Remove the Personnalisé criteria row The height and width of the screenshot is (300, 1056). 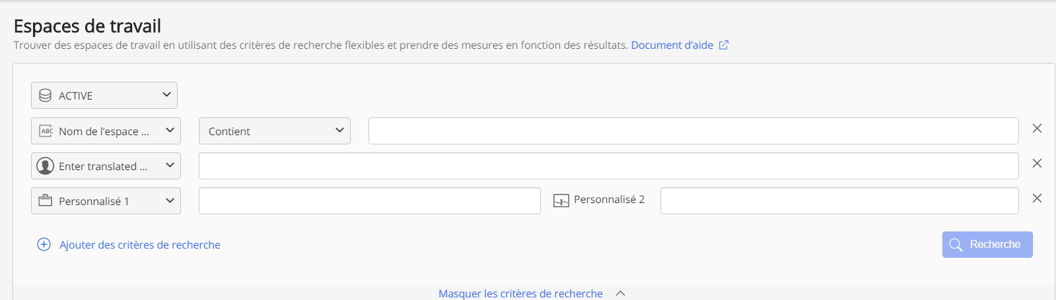click(x=1037, y=198)
